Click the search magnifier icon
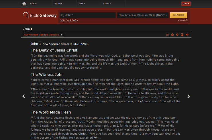 (x=63, y=15)
